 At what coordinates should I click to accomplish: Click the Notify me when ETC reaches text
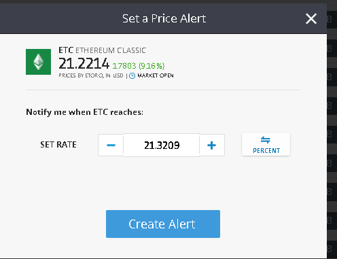(84, 112)
